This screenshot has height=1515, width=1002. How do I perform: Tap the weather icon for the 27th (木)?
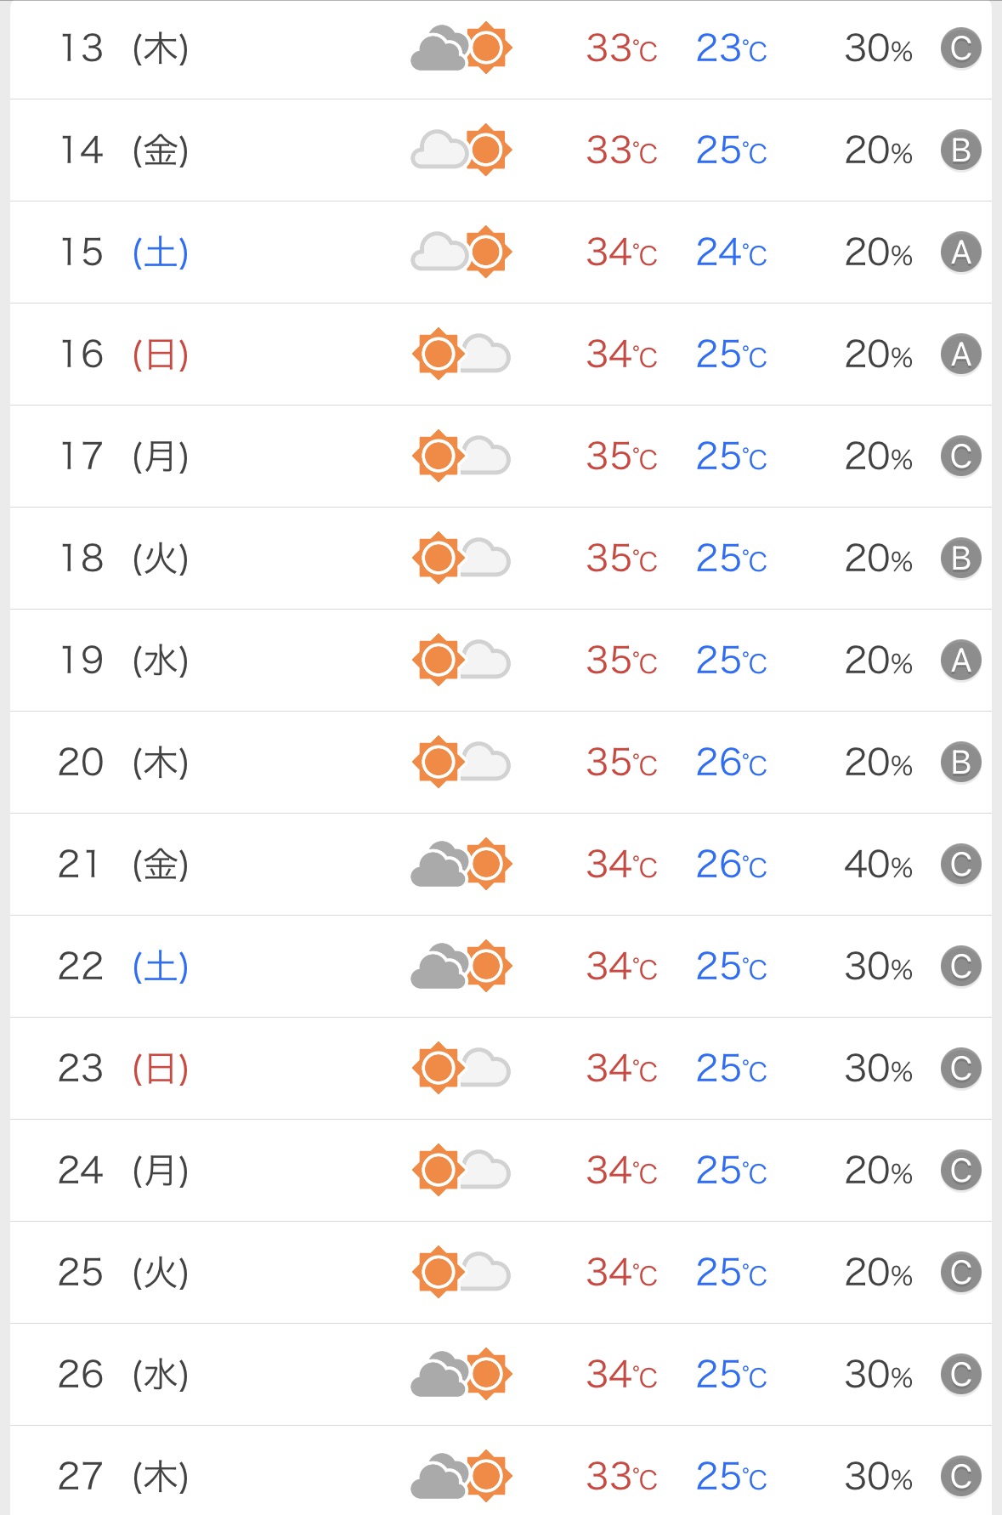(461, 1477)
